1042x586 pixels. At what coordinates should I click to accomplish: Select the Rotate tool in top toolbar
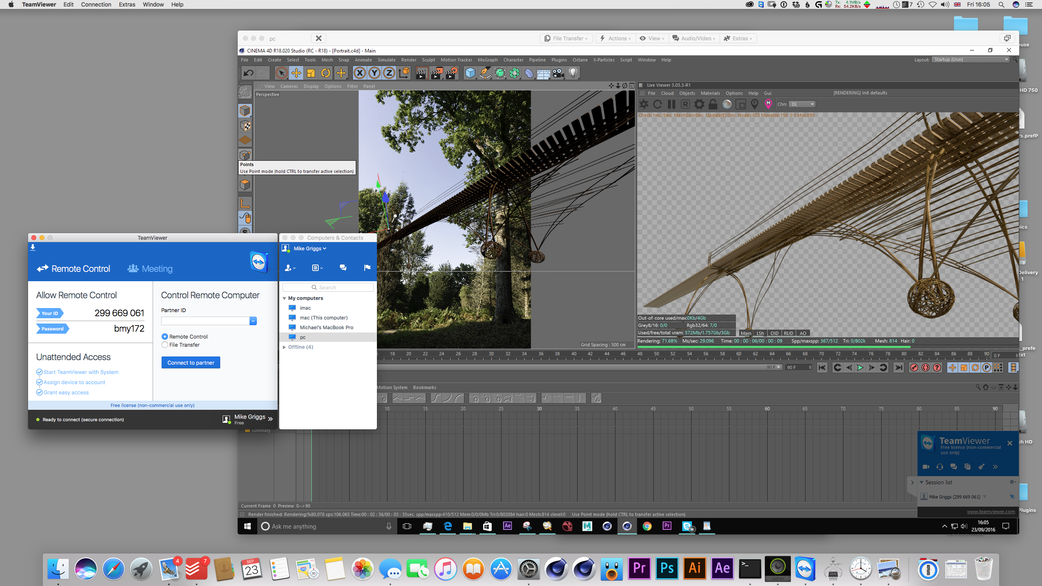tap(326, 73)
